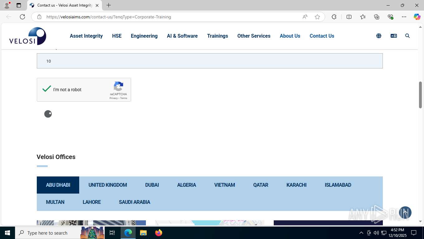Image resolution: width=424 pixels, height=239 pixels.
Task: Refresh the page with reload icon
Action: [22, 17]
